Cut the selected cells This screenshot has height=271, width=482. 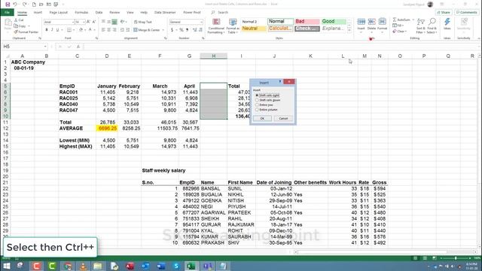click(x=19, y=20)
